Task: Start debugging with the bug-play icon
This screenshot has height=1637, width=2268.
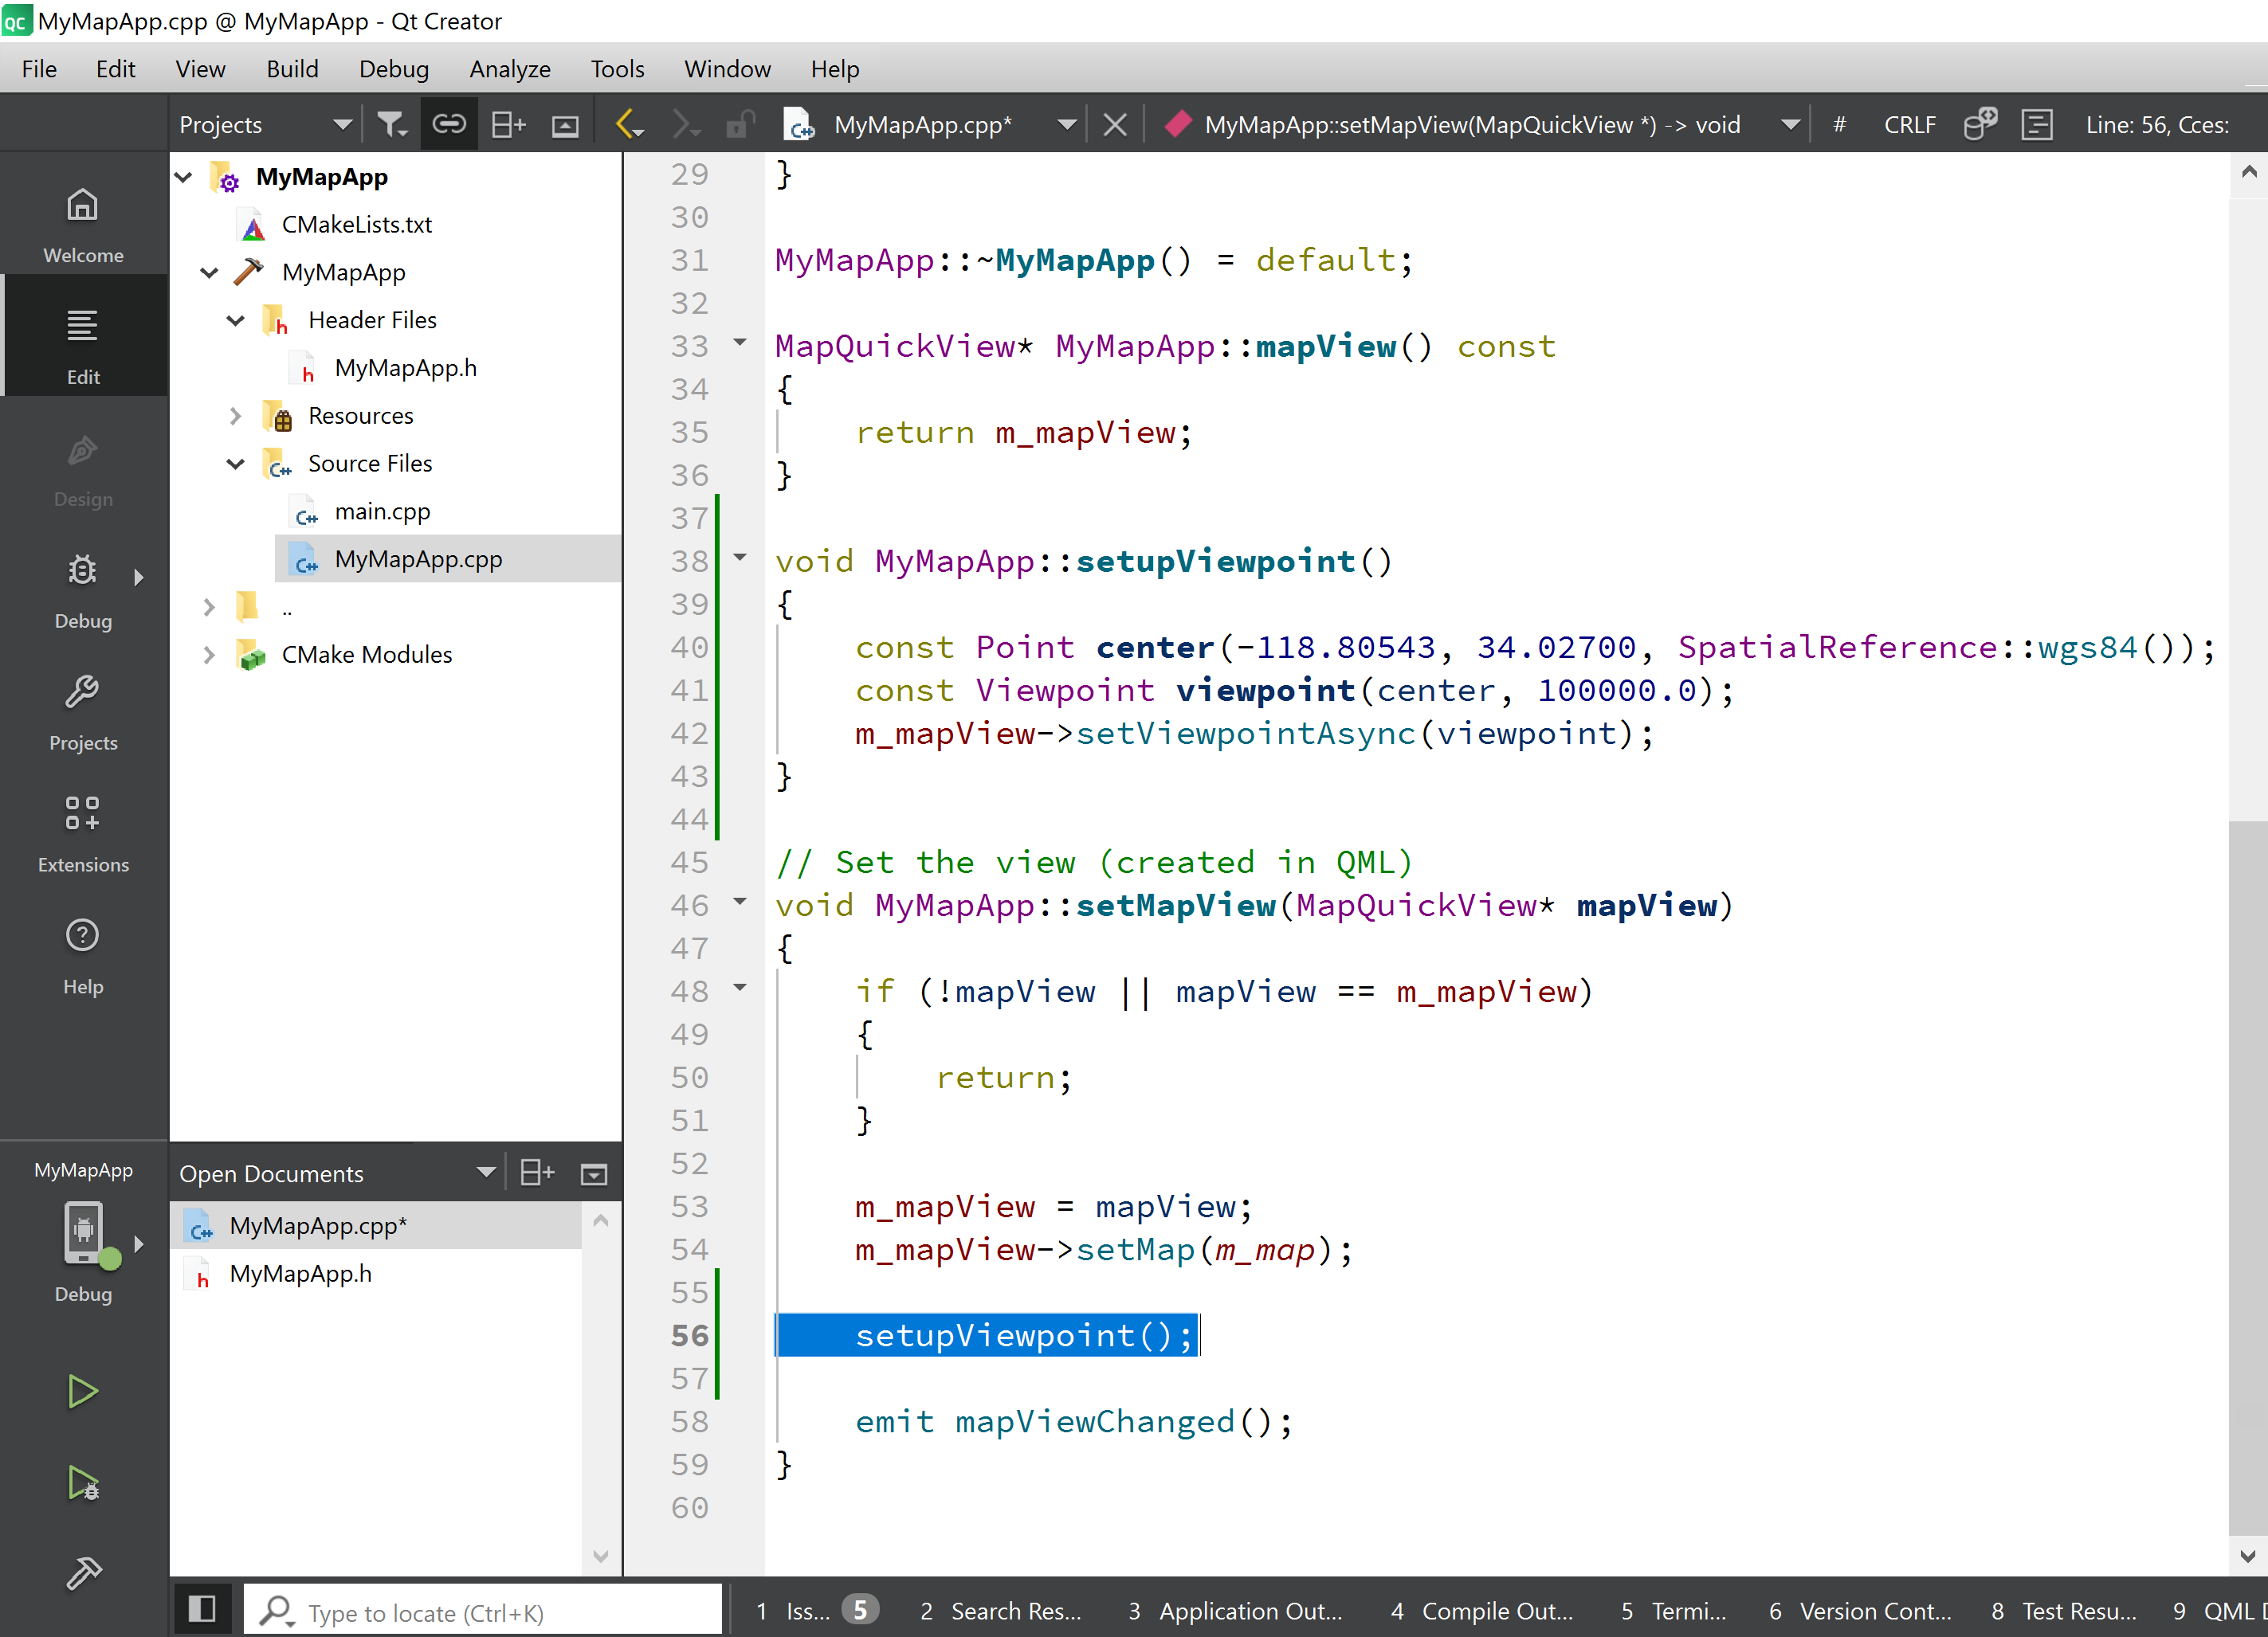Action: point(82,1482)
